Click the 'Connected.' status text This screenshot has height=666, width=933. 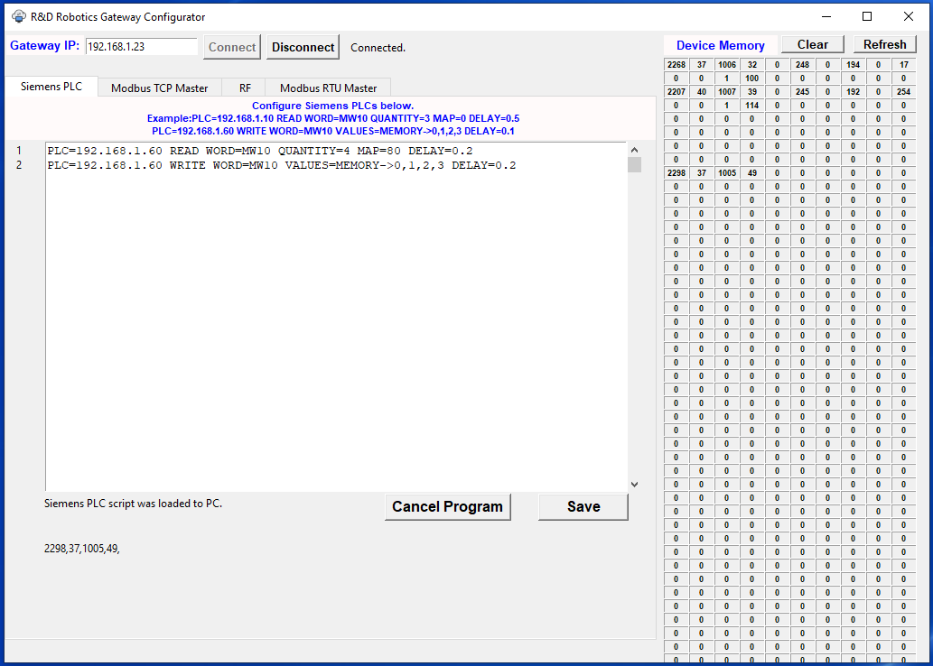click(x=378, y=48)
